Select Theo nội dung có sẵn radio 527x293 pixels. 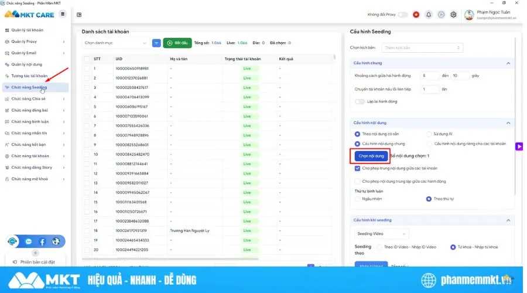[357, 134]
